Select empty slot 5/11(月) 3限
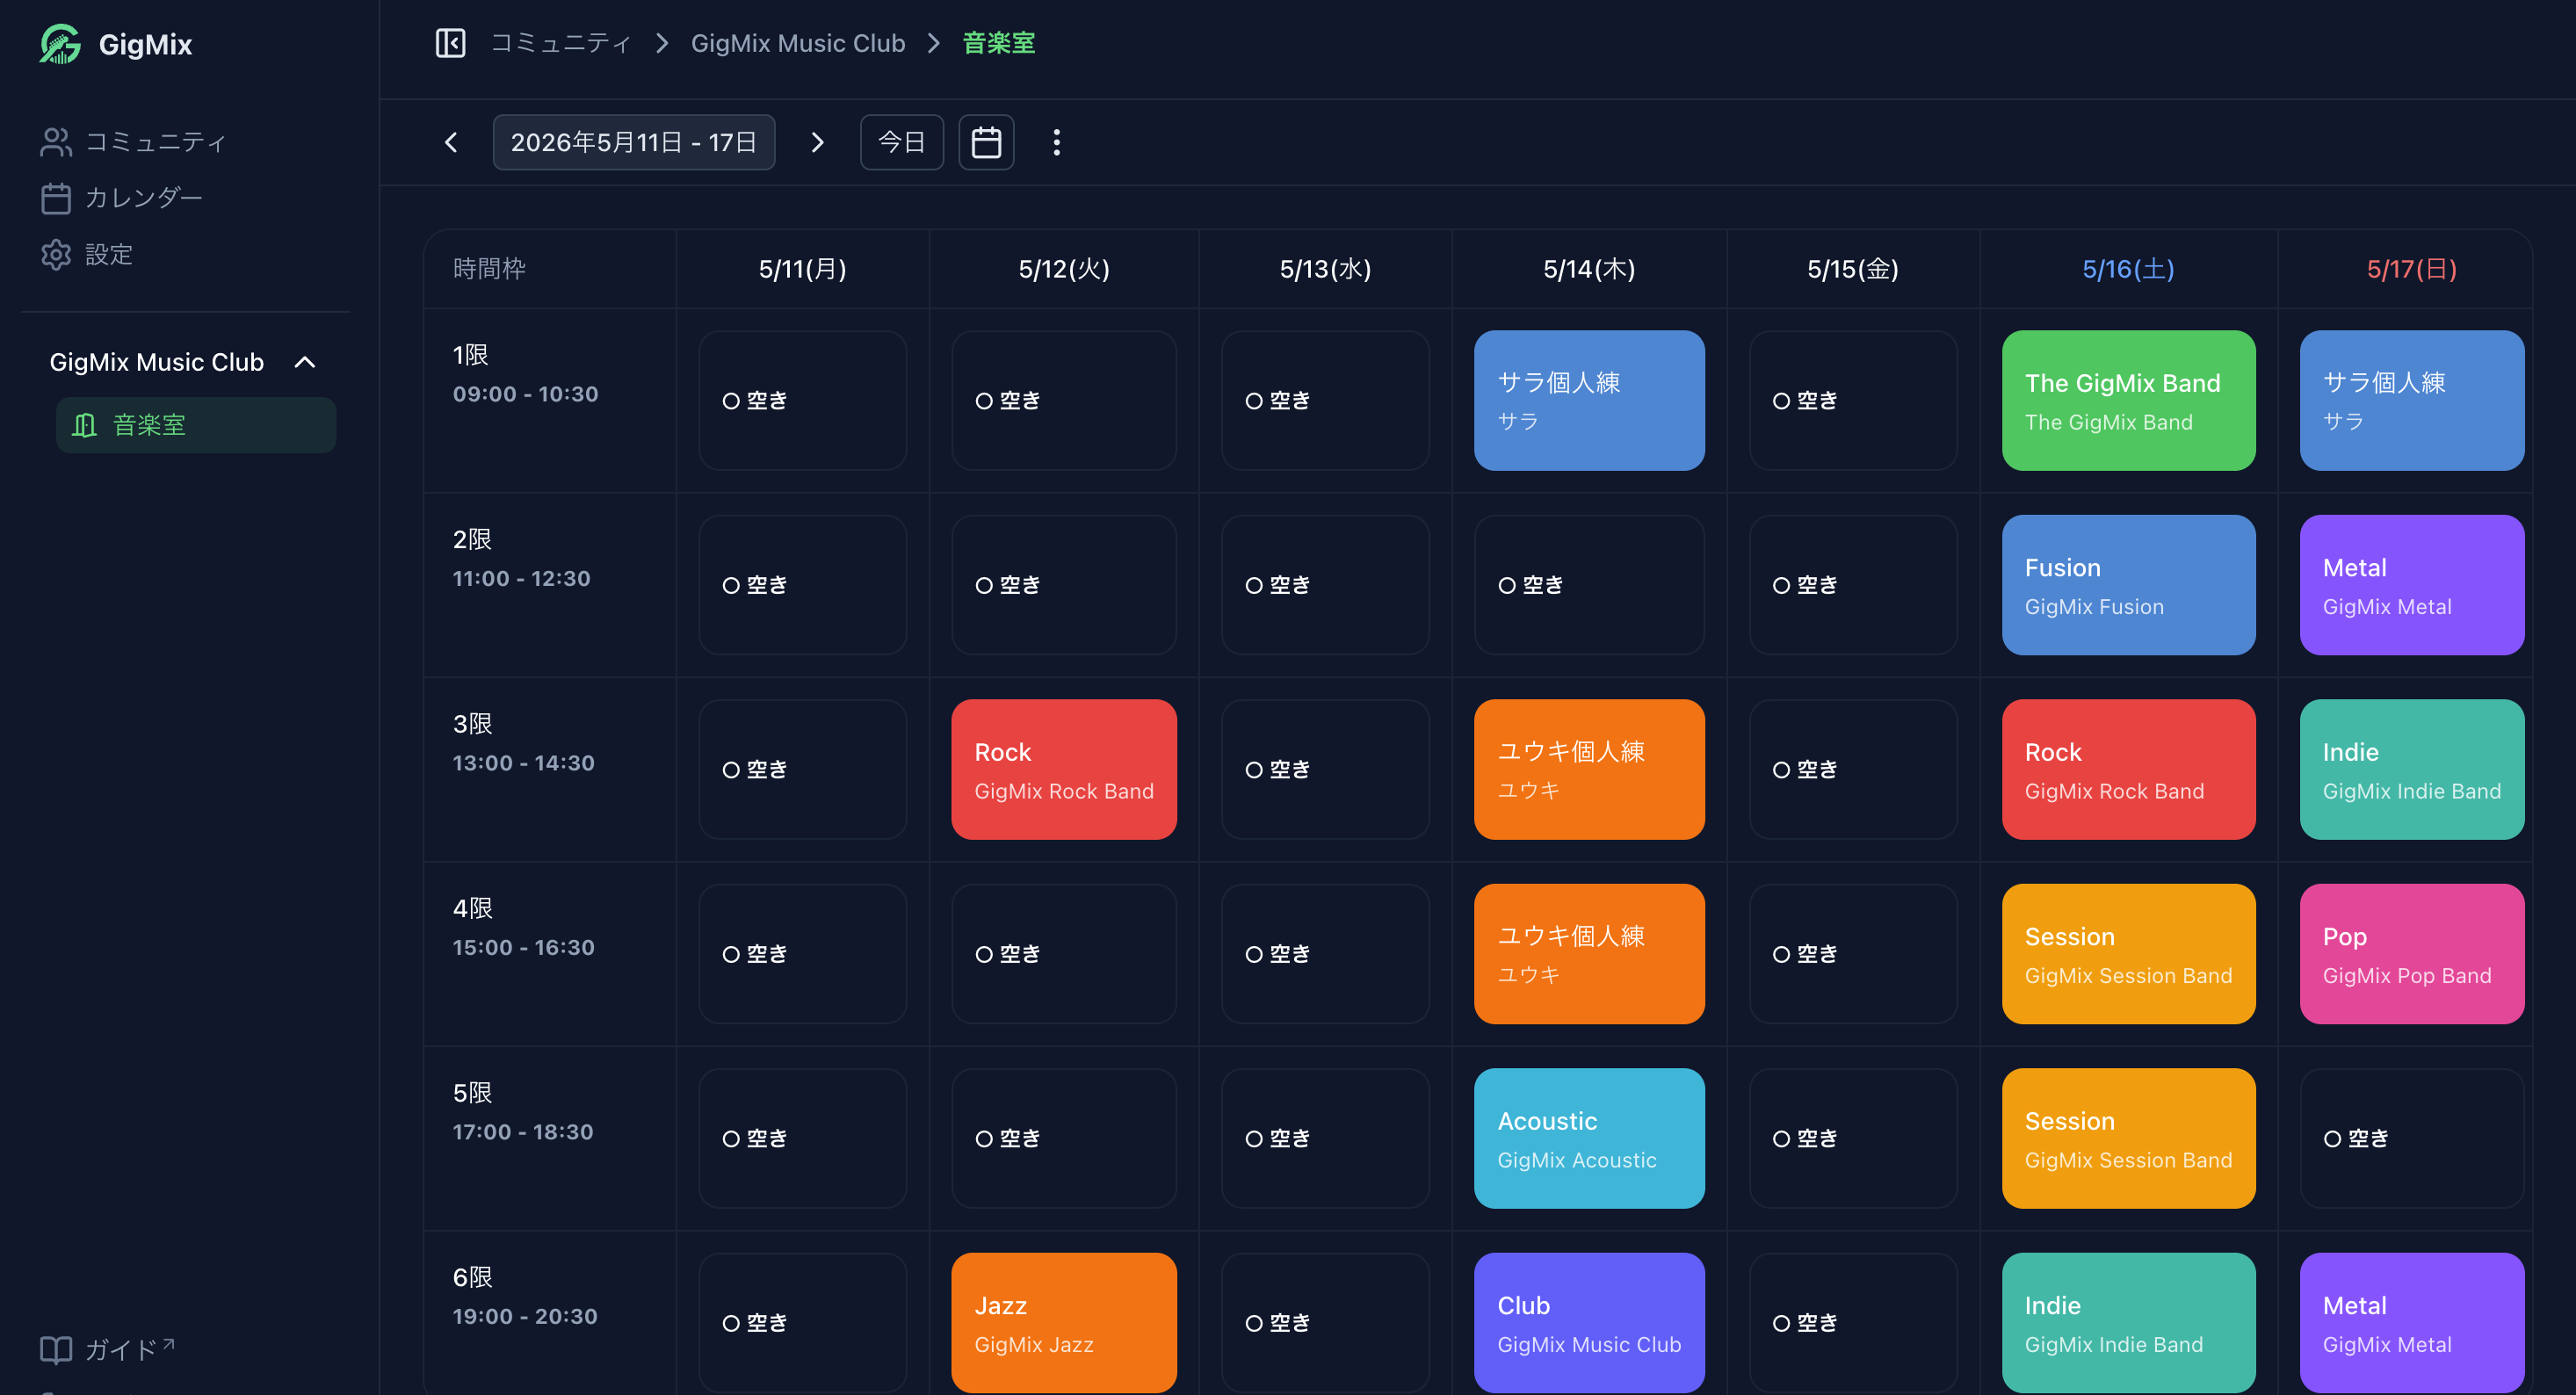 (x=802, y=769)
